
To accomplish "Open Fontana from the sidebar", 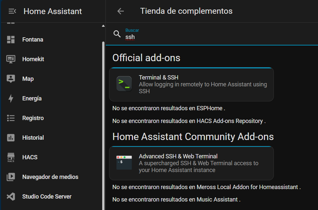I will pyautogui.click(x=33, y=39).
